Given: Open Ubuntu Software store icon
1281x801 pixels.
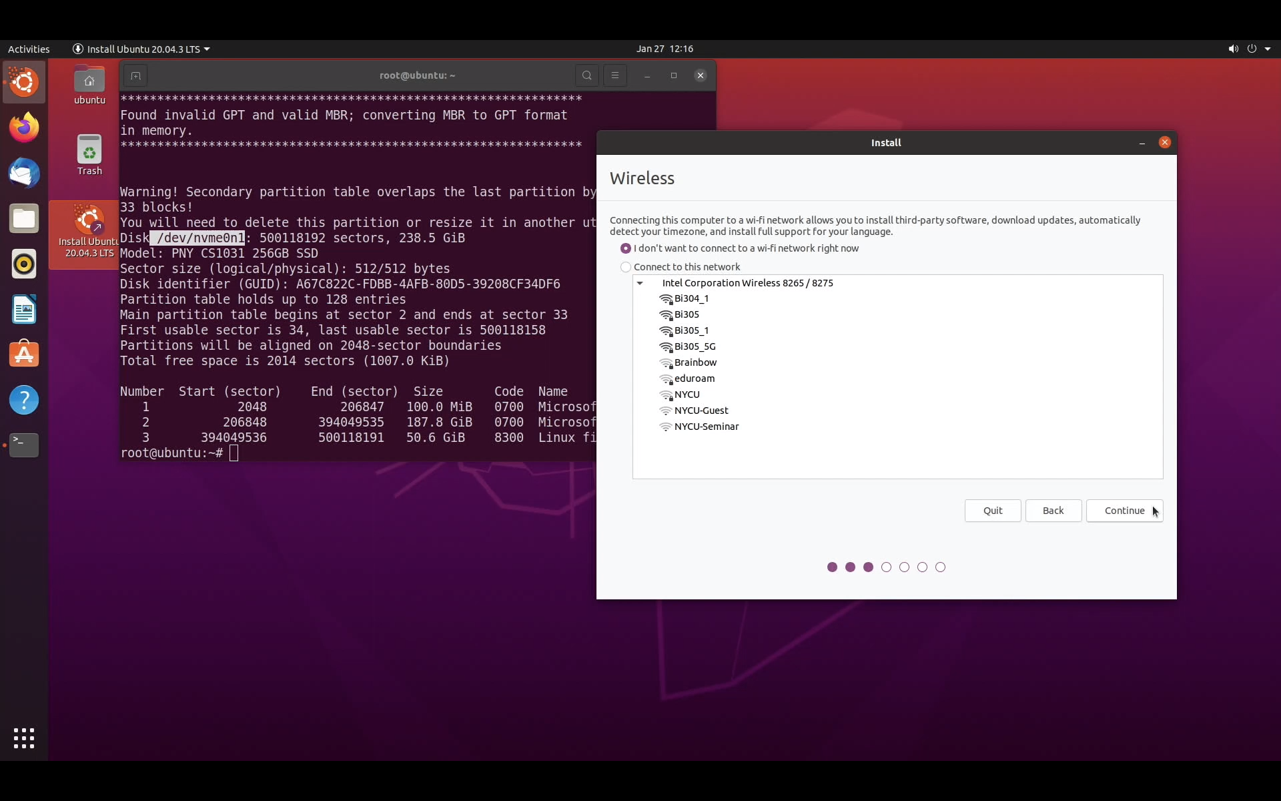Looking at the screenshot, I should 24,354.
